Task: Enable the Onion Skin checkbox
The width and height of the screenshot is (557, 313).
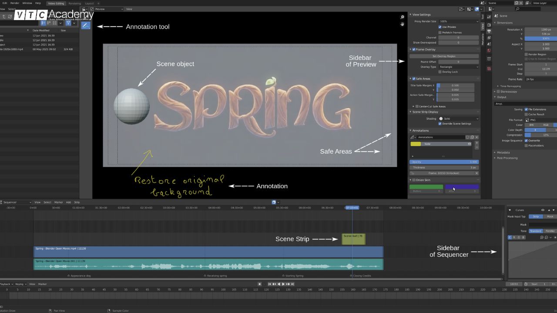Action: click(413, 180)
